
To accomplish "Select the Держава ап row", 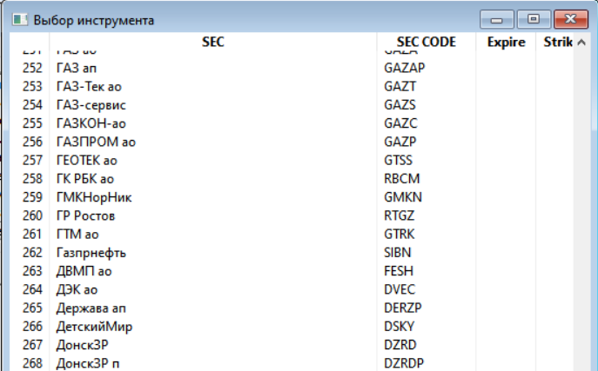I will pos(292,308).
